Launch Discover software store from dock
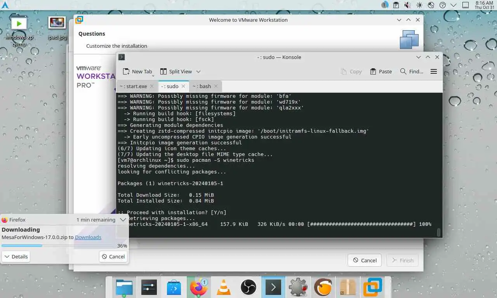Viewport: 497px width, 298px height. pyautogui.click(x=174, y=288)
